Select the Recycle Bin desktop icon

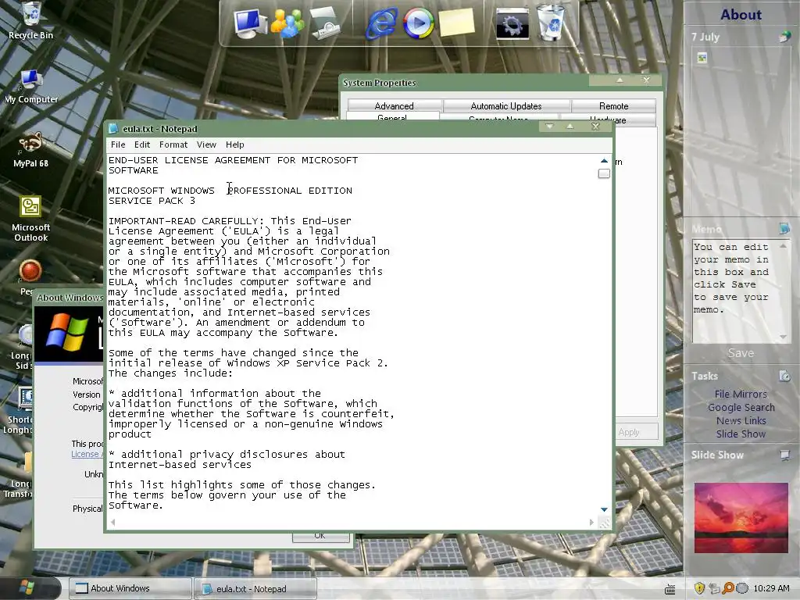click(x=30, y=20)
